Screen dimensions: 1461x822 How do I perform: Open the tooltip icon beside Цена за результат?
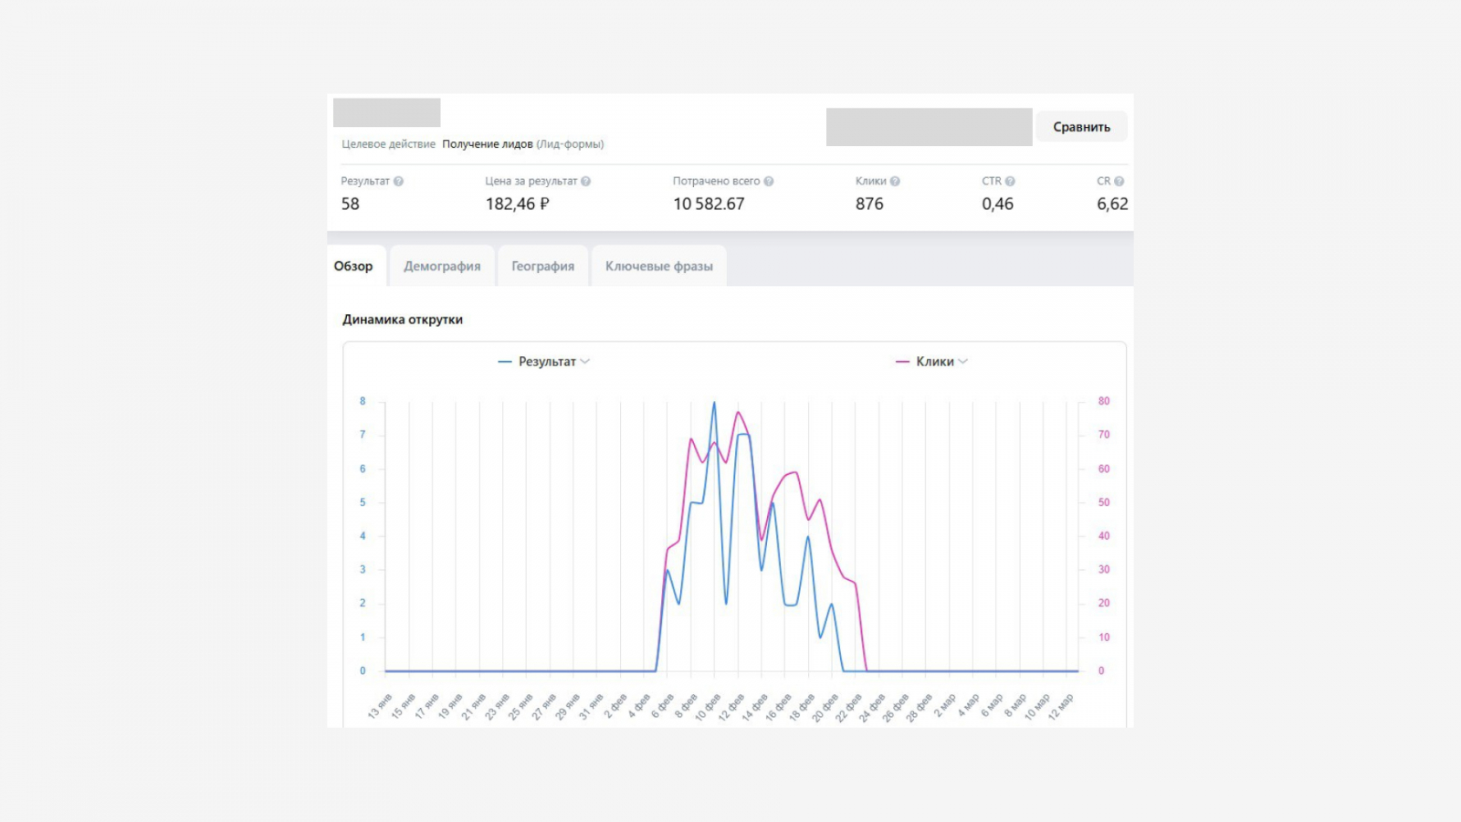coord(585,182)
